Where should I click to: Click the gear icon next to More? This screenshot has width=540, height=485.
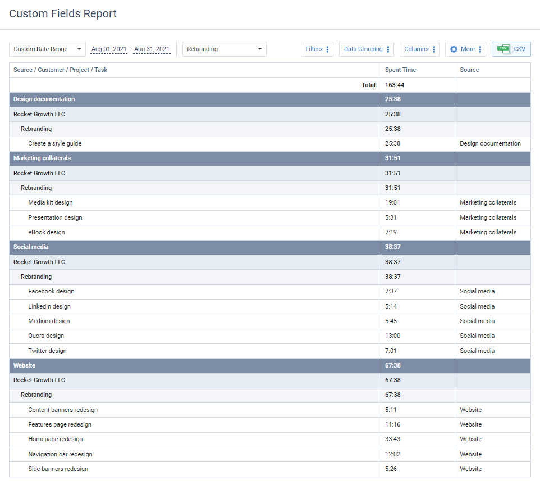point(454,49)
